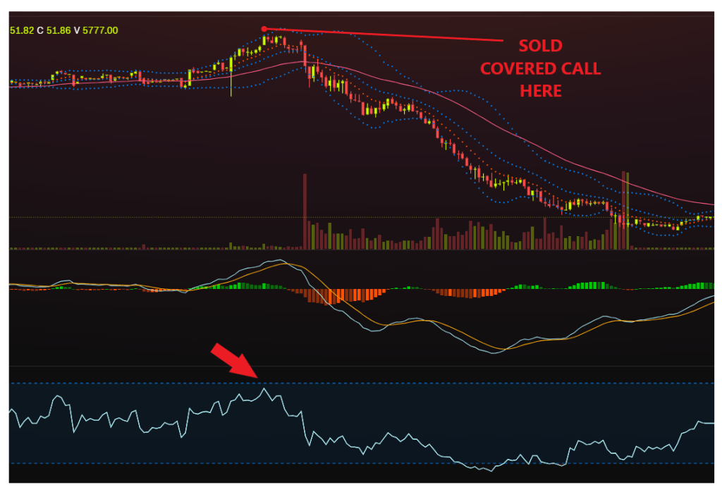Click the word "HERE" in the red annotation

[x=541, y=91]
